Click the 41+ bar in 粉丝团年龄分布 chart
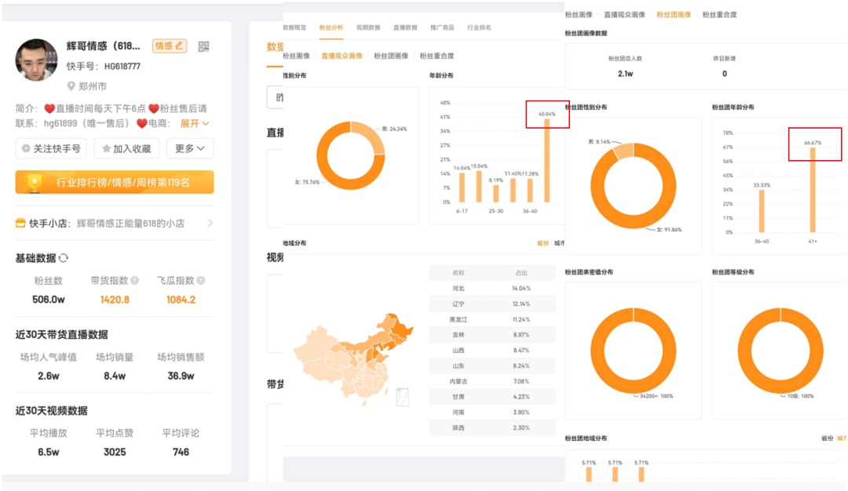Image resolution: width=848 pixels, height=491 pixels. 813,190
